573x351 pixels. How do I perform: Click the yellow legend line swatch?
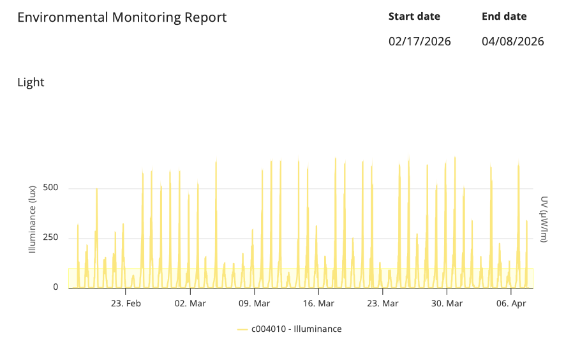(x=242, y=329)
